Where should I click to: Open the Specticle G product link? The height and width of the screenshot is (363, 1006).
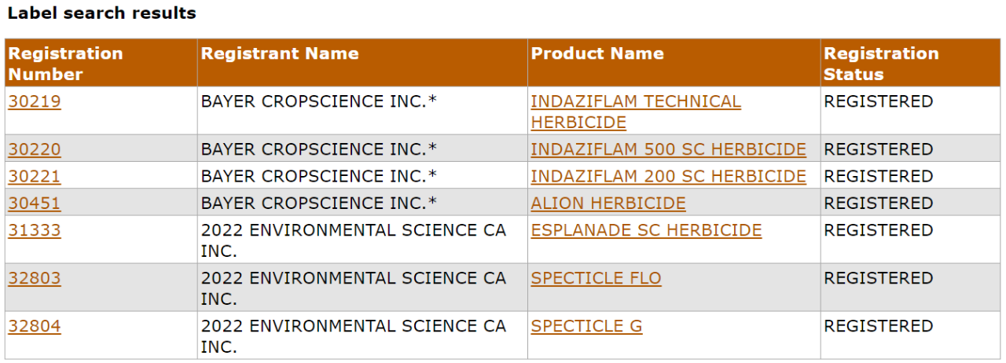click(x=586, y=326)
